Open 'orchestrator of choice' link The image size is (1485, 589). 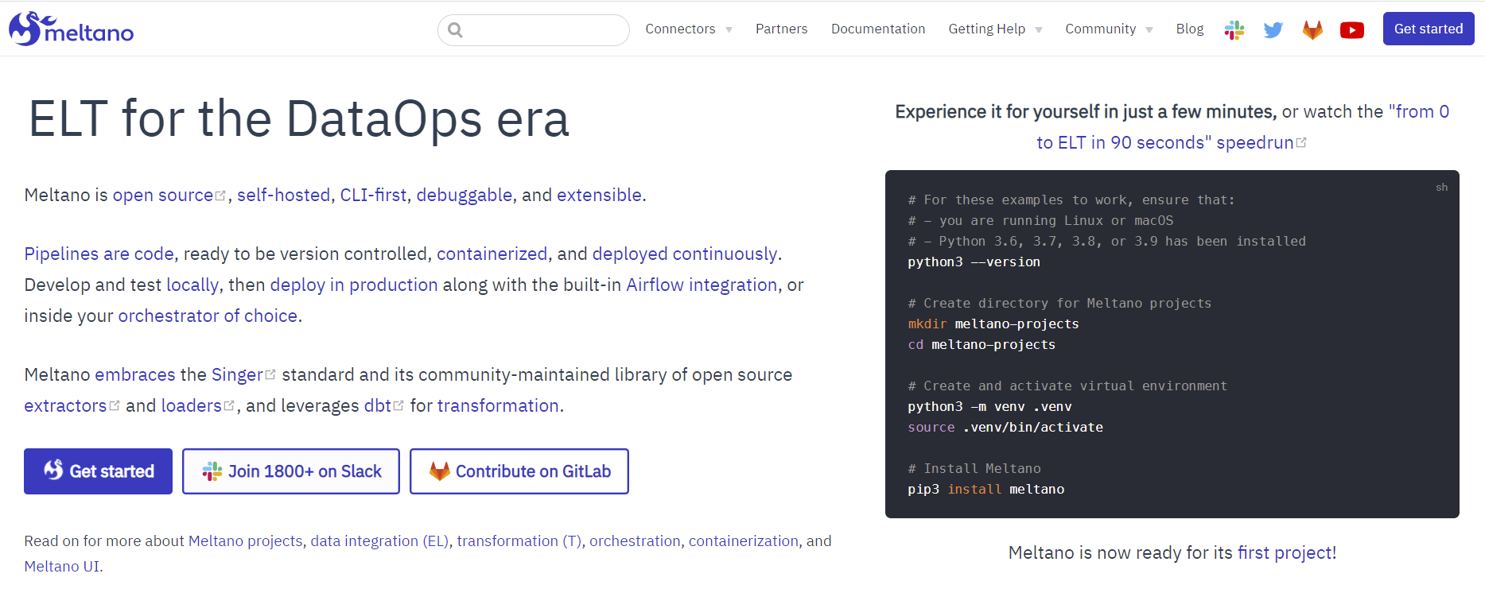(x=208, y=316)
